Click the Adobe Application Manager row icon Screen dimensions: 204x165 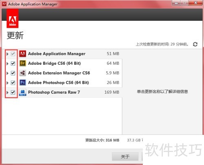coord(22,54)
